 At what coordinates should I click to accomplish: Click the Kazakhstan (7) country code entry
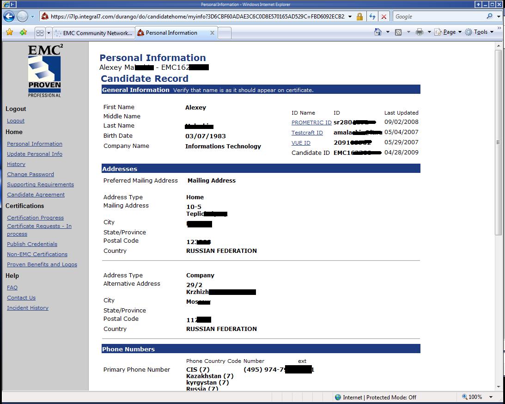210,376
